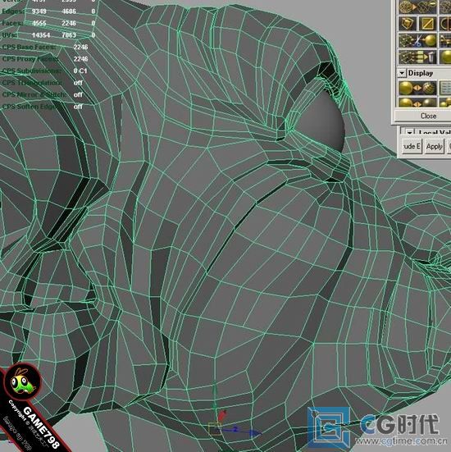This screenshot has height=452, width=451.
Task: Click the sphere-eye-wireframe display icon
Action: [417, 88]
